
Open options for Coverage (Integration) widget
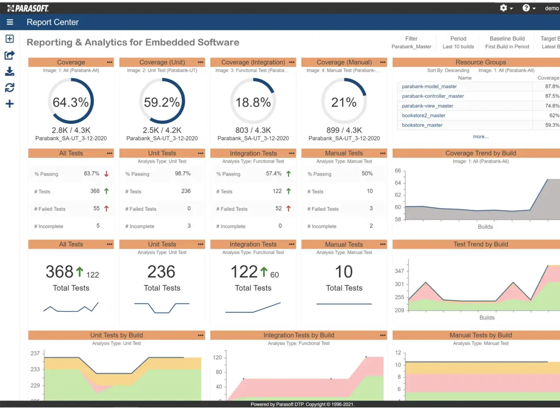tap(292, 62)
